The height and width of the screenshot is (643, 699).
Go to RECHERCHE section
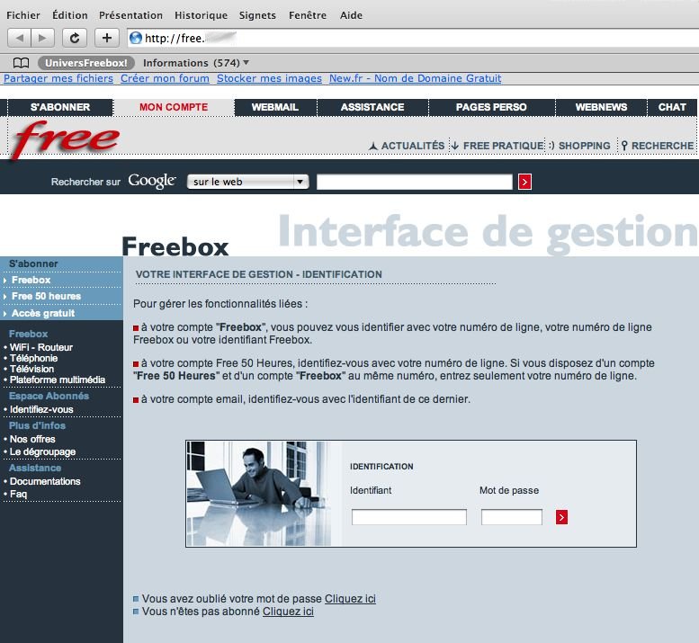[657, 146]
